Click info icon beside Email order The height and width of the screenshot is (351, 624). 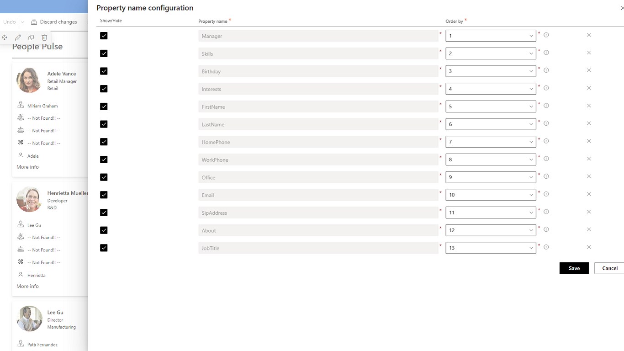pyautogui.click(x=546, y=194)
